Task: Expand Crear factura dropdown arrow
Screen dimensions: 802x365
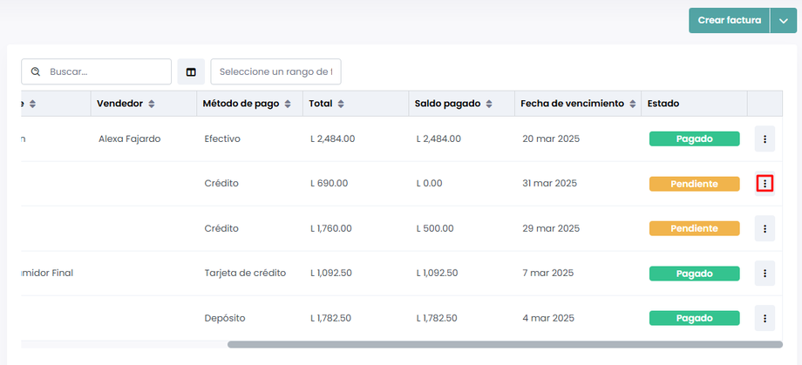Action: click(x=783, y=21)
